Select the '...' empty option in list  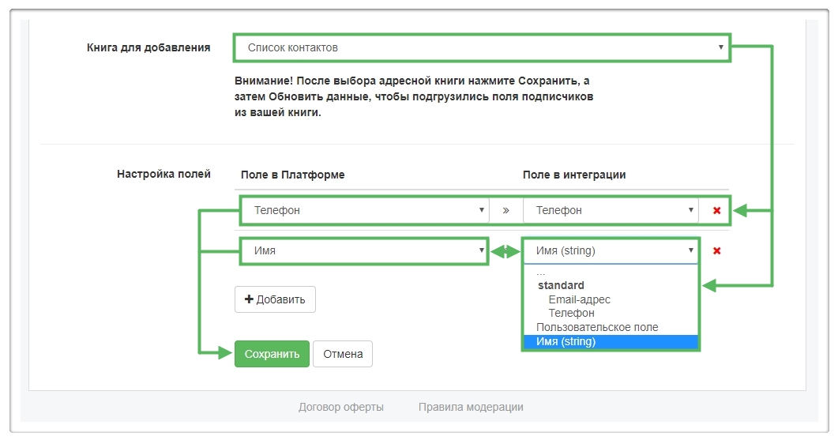(541, 273)
